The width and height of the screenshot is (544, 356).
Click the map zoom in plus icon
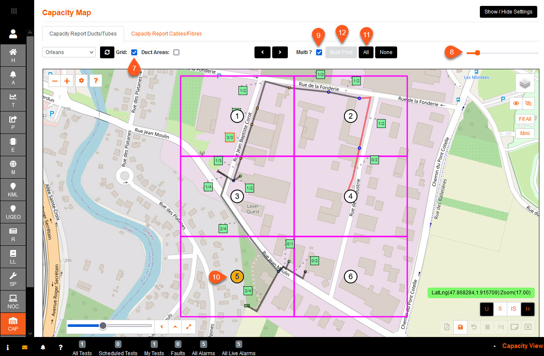pyautogui.click(x=67, y=80)
